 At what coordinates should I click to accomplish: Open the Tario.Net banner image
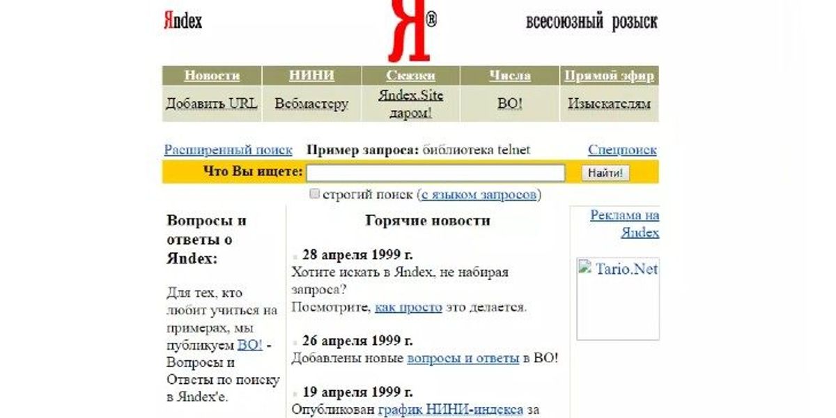618,299
